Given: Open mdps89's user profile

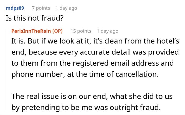Looking at the screenshot, I should click(x=15, y=8).
